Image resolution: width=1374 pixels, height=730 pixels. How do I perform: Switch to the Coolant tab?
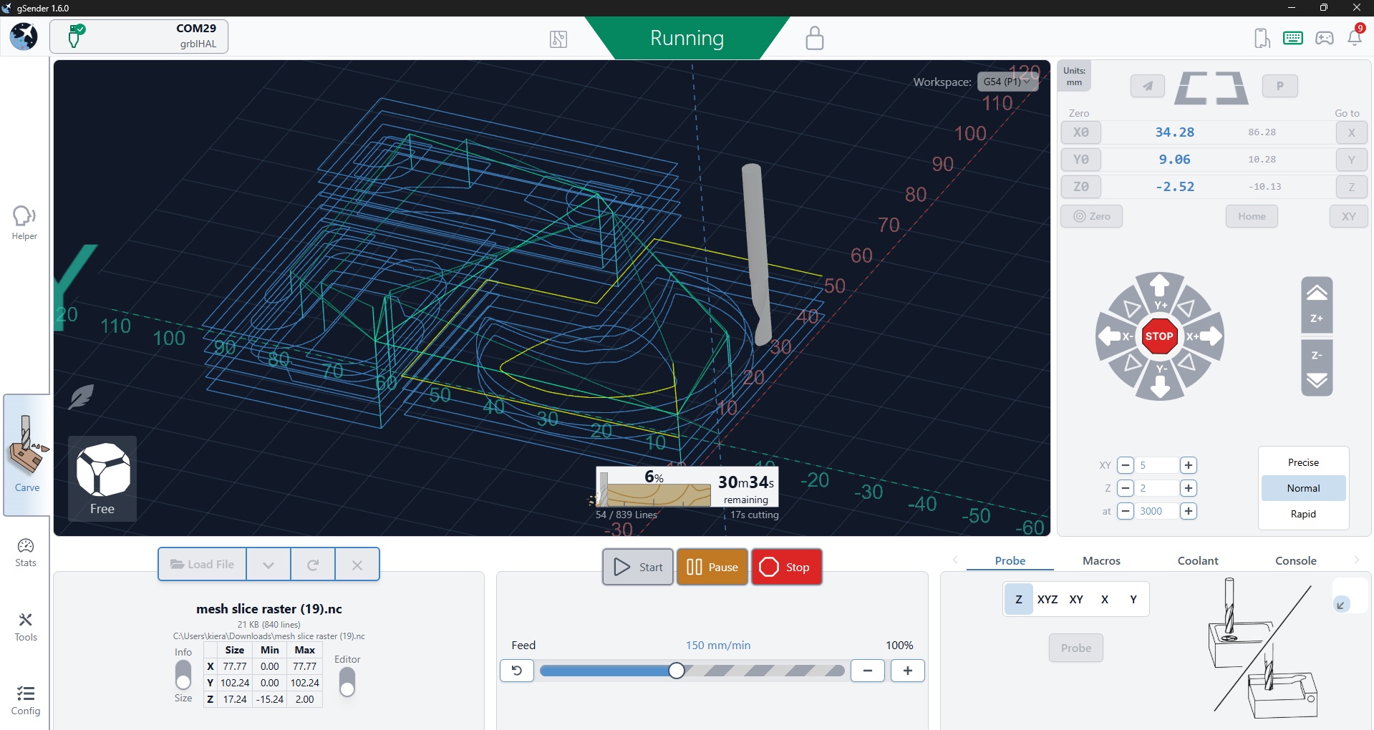1198,560
